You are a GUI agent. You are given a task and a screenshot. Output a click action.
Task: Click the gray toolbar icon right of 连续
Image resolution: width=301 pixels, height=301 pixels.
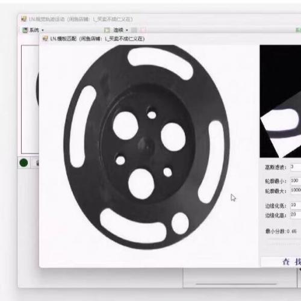(x=134, y=30)
